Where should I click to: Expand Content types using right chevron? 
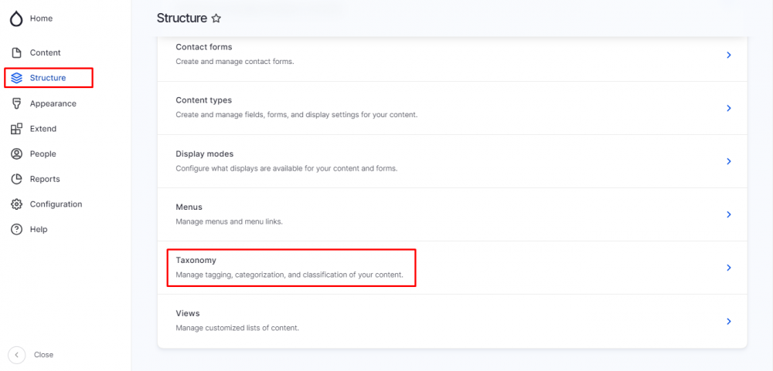[x=728, y=109]
